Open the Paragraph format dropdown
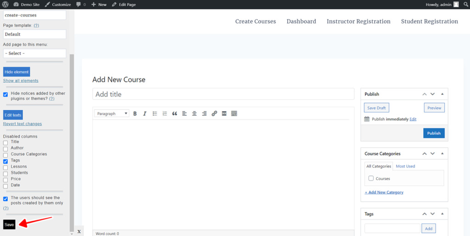Image resolution: width=470 pixels, height=236 pixels. tap(112, 114)
